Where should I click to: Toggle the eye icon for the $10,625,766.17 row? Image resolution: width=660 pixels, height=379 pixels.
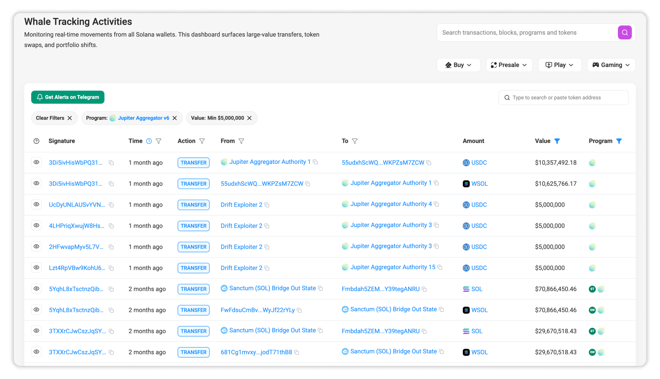(x=36, y=183)
